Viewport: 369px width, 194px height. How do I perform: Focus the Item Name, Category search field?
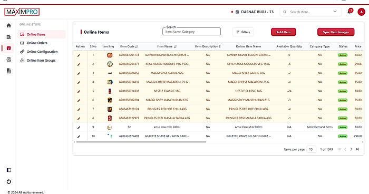click(x=191, y=32)
